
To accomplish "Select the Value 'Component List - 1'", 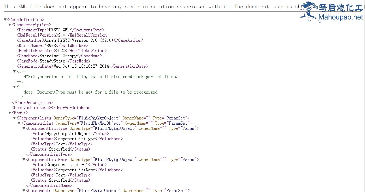I will [67, 165].
